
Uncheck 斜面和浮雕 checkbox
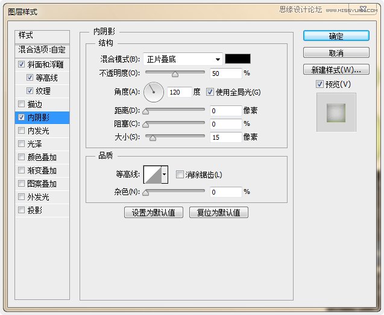pyautogui.click(x=22, y=64)
